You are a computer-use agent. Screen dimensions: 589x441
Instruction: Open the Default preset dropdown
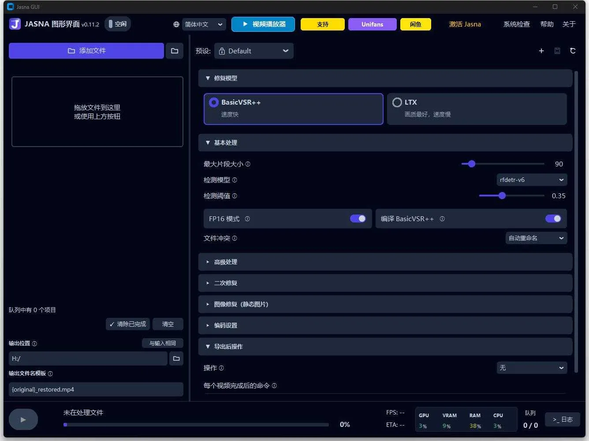pos(254,51)
